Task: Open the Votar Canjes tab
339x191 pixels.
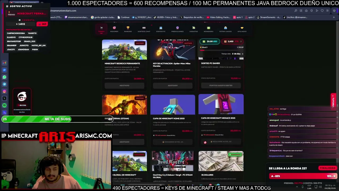Action: [x=225, y=29]
